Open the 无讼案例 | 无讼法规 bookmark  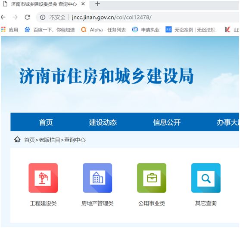[190, 30]
